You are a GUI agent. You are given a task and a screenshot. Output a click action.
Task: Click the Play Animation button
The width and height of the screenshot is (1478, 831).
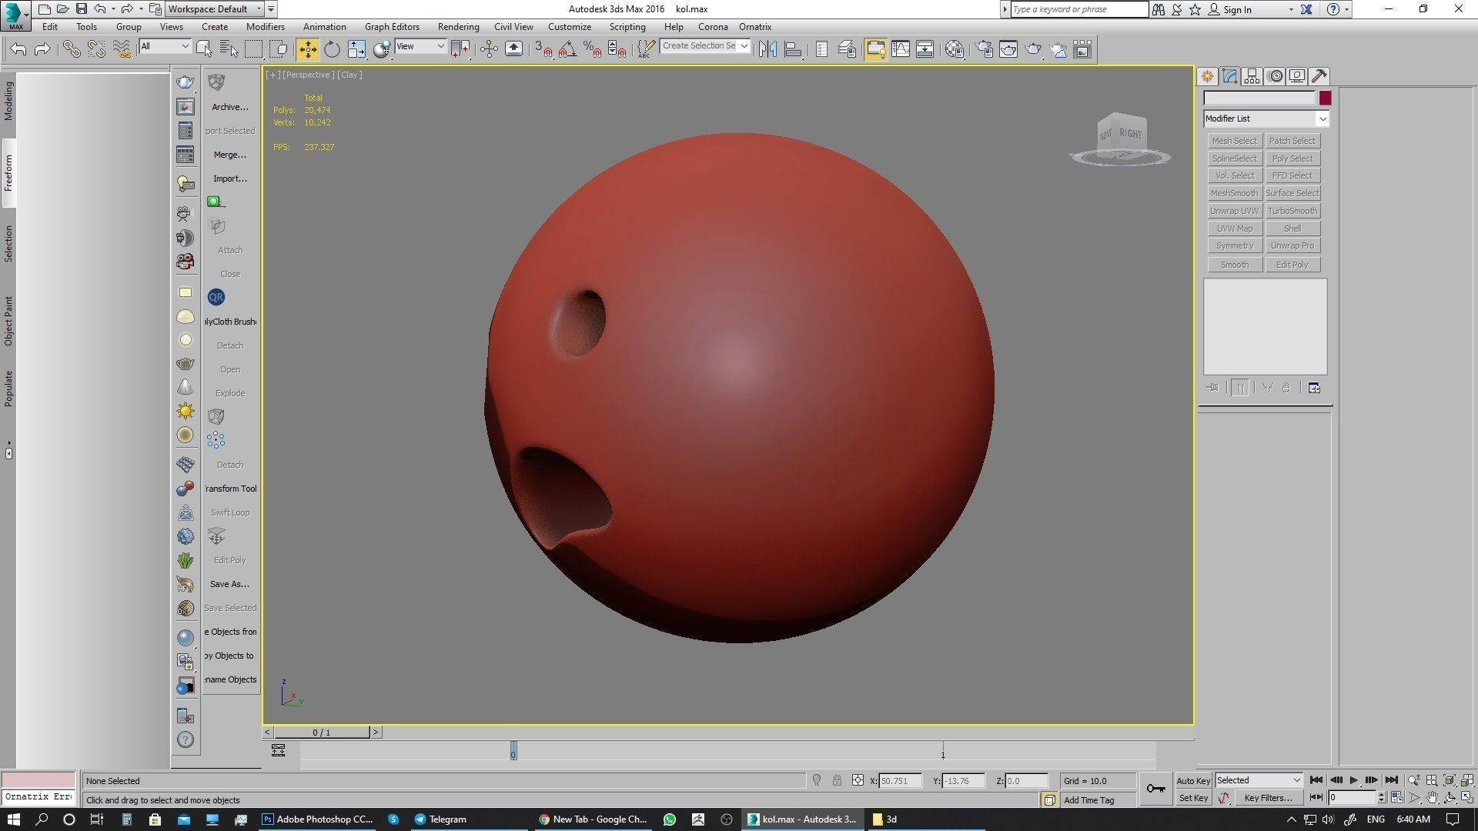(x=1353, y=780)
